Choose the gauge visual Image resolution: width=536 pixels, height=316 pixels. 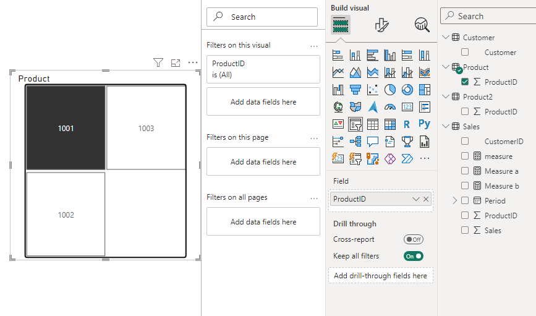pyautogui.click(x=390, y=107)
